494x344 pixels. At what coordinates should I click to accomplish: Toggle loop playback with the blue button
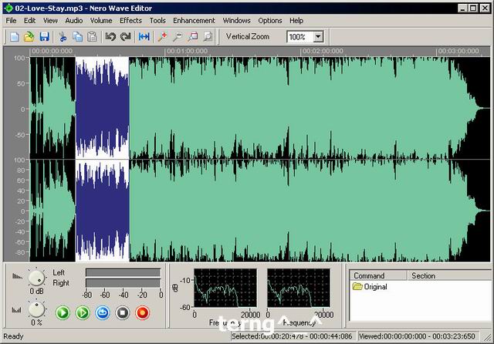tap(103, 313)
